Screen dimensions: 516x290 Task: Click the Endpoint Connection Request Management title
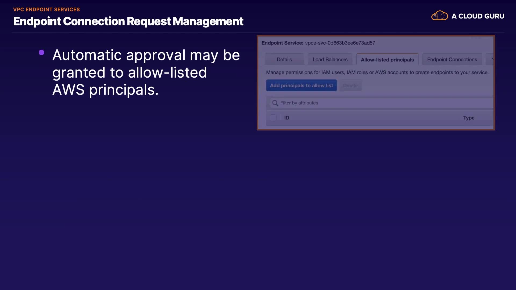[128, 21]
